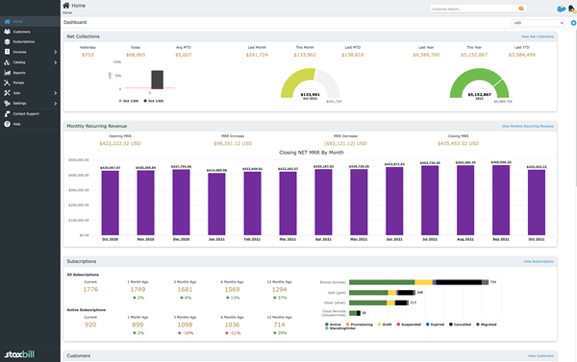The height and width of the screenshot is (362, 577).
Task: Expand the Settings submenu chevron
Action: pos(55,104)
